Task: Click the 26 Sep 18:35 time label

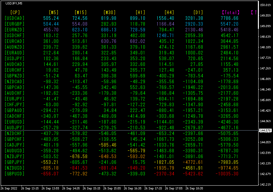Action: pyautogui.click(x=194, y=188)
